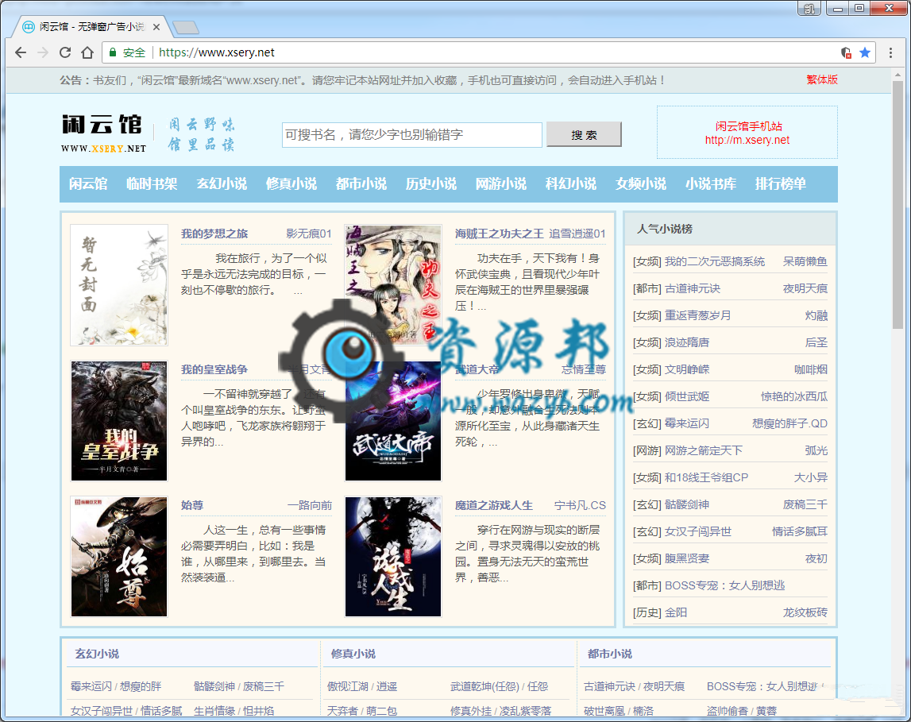
Task: Click the 我的皇室战争 book cover
Action: click(119, 421)
